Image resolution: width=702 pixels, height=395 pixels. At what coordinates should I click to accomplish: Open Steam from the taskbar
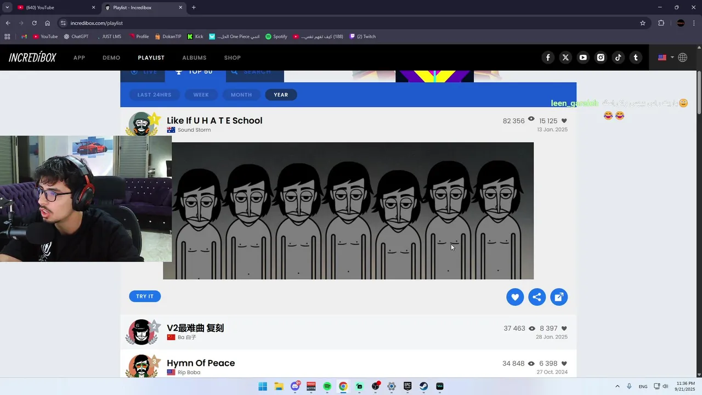click(x=424, y=386)
